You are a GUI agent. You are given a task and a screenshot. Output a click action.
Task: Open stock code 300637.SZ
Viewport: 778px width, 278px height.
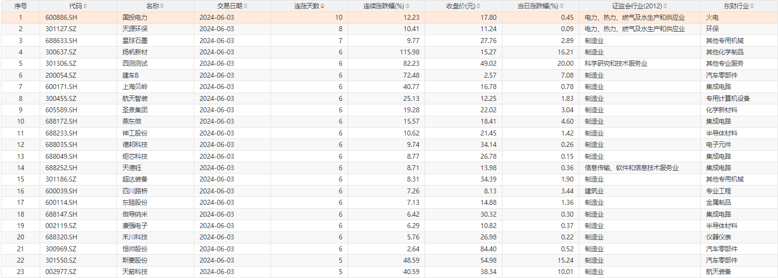(x=61, y=52)
